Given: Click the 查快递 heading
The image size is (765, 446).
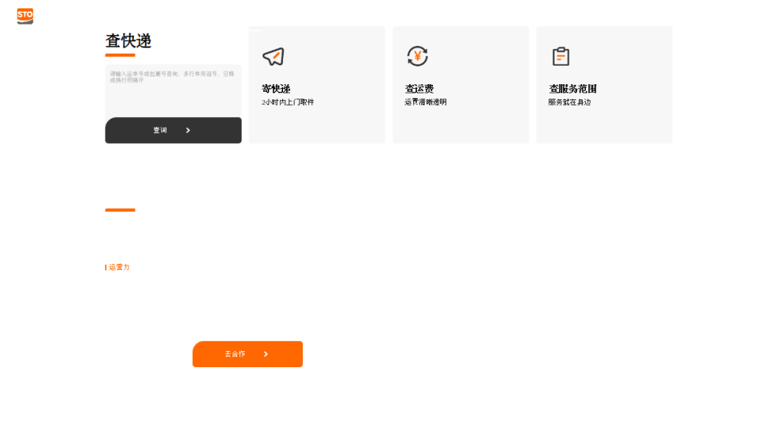Looking at the screenshot, I should [x=129, y=41].
